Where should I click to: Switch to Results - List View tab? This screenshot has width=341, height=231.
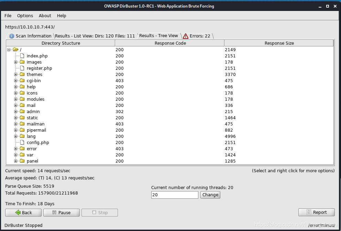[95, 36]
